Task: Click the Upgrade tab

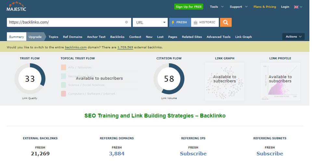Action: click(35, 37)
